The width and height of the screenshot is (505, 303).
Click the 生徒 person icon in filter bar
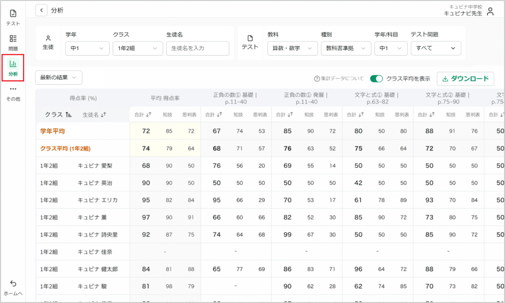(x=48, y=38)
